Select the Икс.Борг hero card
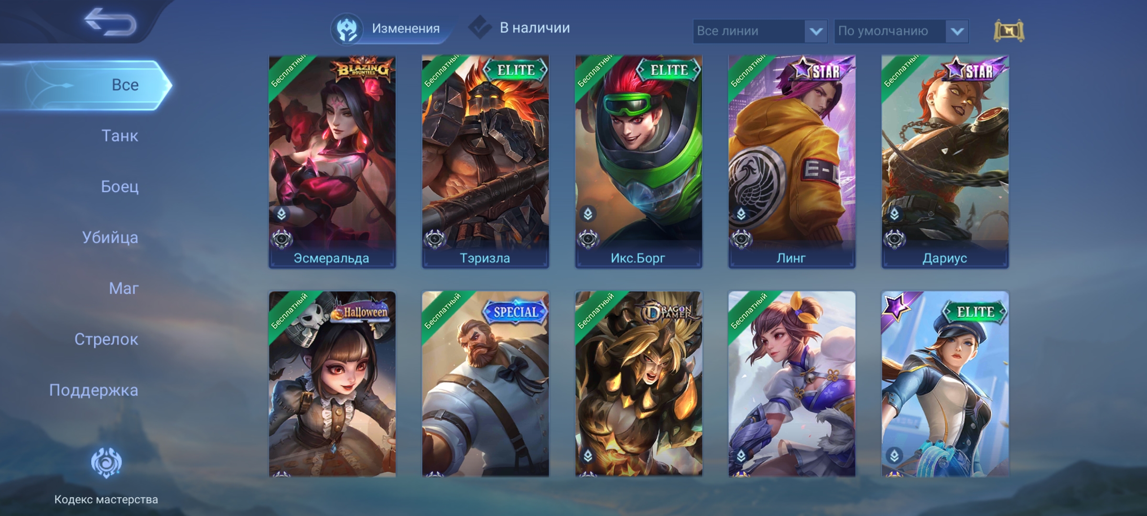The image size is (1147, 516). [638, 161]
